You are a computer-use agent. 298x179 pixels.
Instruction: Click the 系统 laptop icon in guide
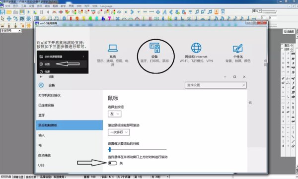(x=113, y=48)
